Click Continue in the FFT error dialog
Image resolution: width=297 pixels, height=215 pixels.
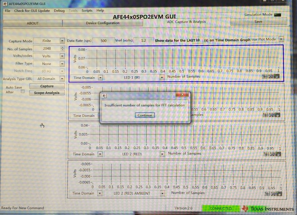tap(145, 115)
